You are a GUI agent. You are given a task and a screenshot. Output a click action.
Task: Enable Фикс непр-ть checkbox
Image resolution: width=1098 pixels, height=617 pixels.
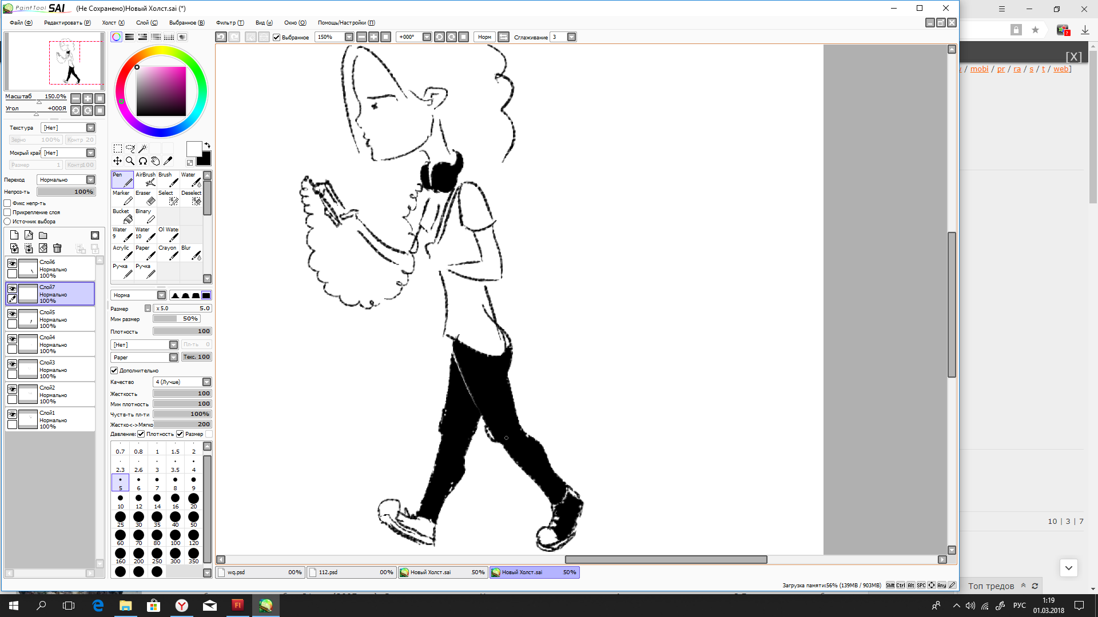point(7,203)
